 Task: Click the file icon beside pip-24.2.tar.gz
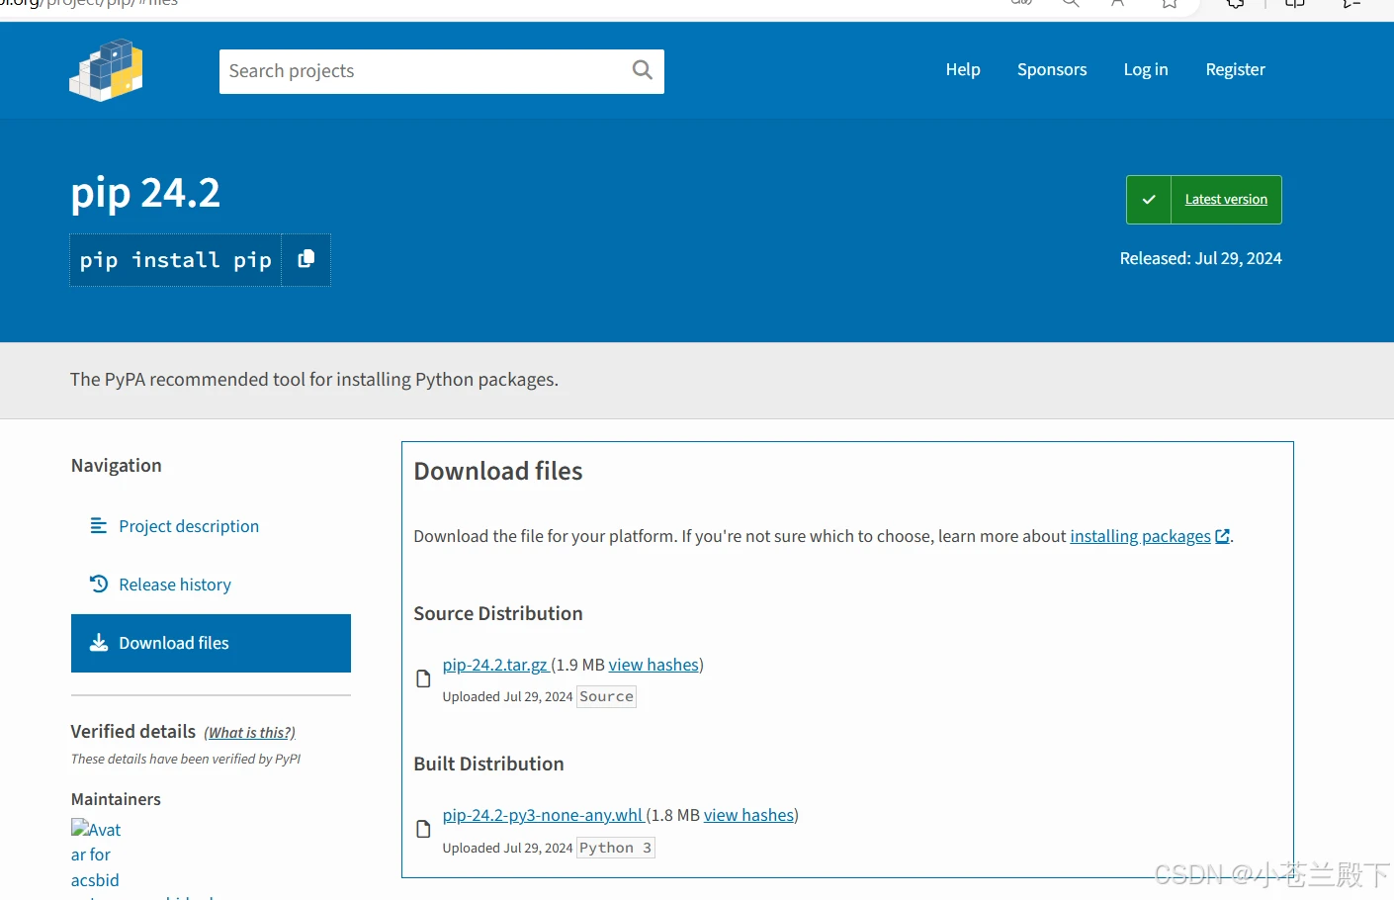pos(423,678)
